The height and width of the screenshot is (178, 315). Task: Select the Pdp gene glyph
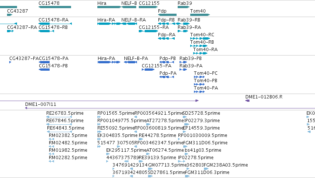(x=167, y=15)
